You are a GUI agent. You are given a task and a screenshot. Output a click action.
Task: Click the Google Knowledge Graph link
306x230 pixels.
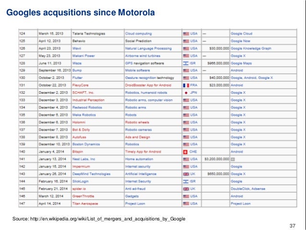pos(251,48)
